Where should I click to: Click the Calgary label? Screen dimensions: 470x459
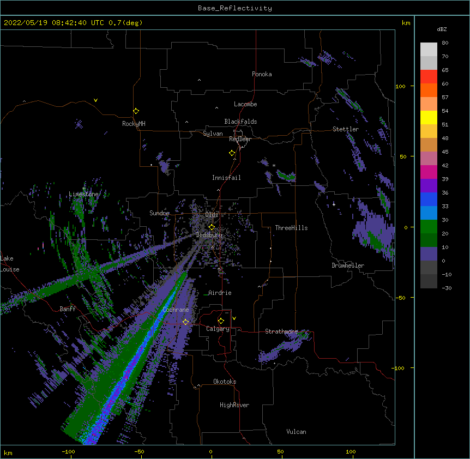[218, 329]
